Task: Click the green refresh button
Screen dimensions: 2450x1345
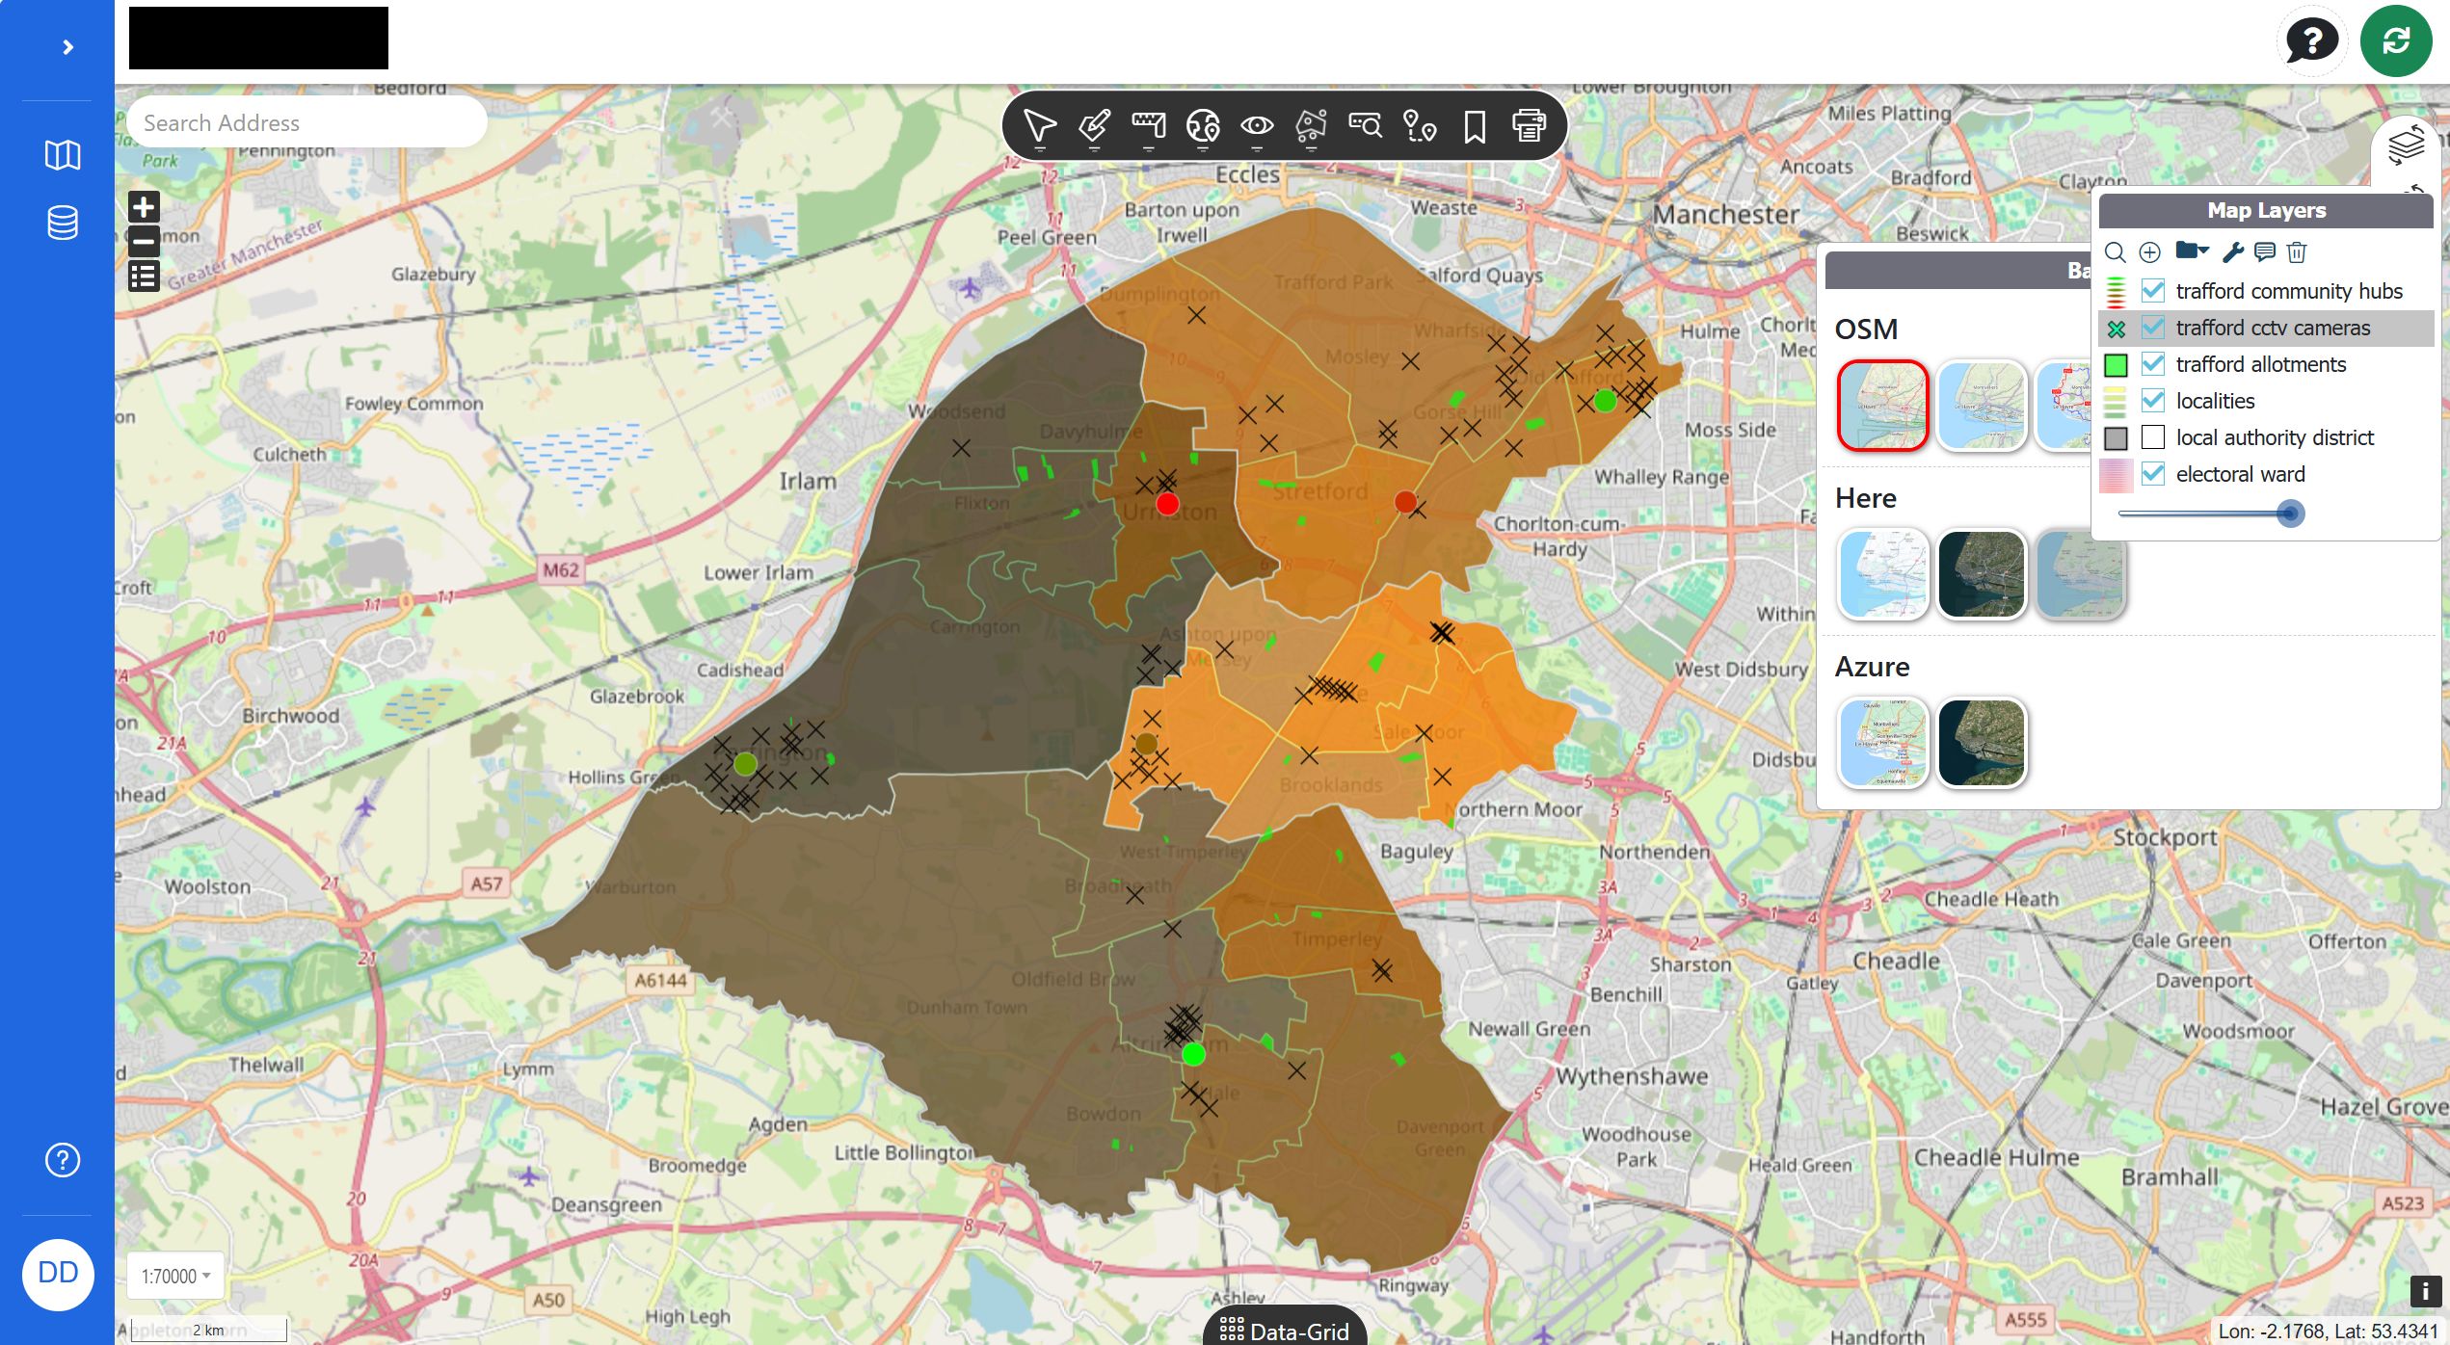Action: pyautogui.click(x=2396, y=40)
